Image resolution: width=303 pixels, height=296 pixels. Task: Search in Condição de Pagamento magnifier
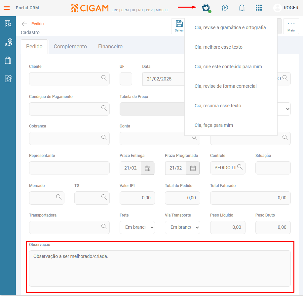coord(104,108)
